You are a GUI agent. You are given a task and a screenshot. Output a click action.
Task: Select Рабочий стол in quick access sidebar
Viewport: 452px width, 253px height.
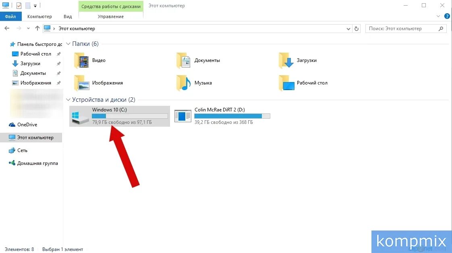coord(36,54)
